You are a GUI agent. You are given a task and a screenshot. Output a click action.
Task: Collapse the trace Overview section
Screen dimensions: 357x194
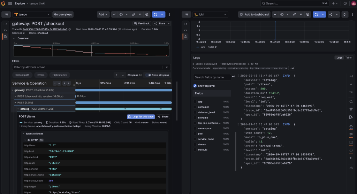tap(14, 38)
